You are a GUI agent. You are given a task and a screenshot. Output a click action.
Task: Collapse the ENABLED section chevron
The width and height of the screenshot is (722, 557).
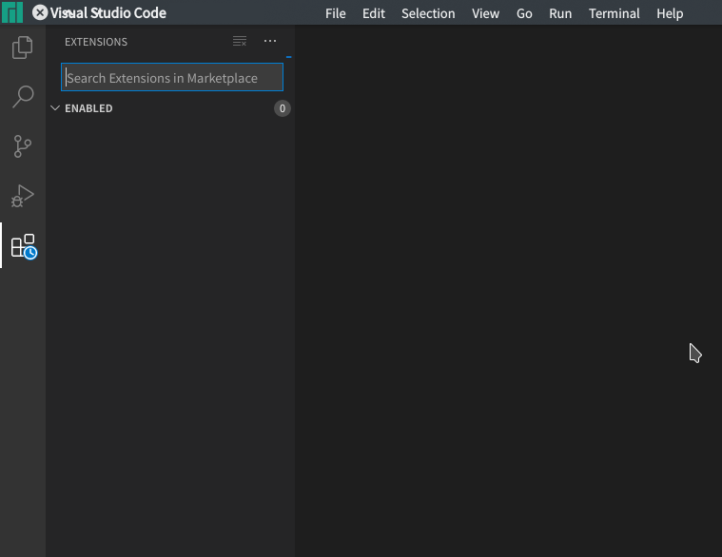[x=55, y=108]
